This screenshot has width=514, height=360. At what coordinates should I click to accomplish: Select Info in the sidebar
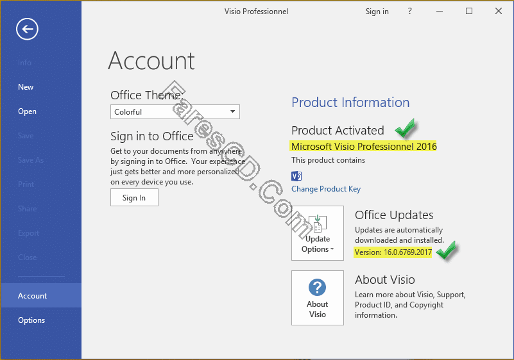click(x=24, y=63)
